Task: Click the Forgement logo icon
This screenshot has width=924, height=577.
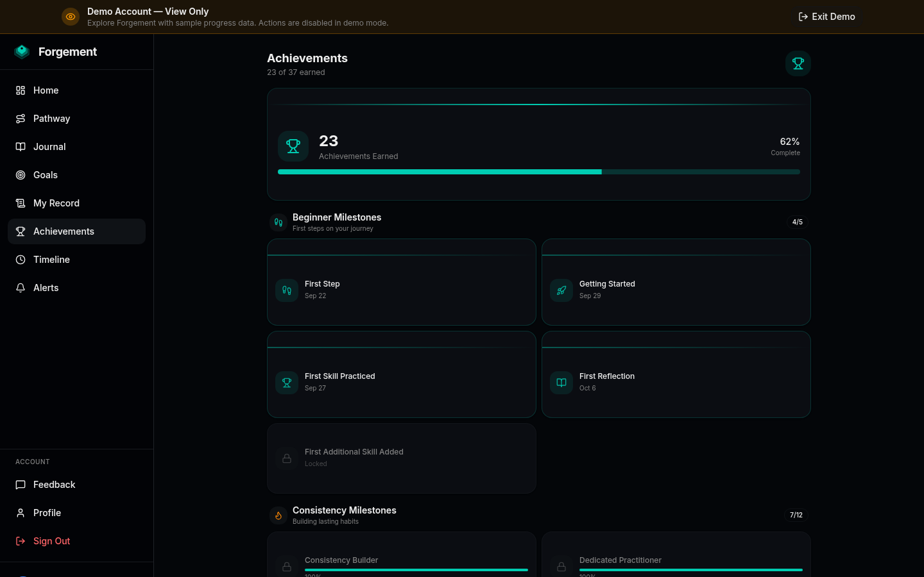Action: pyautogui.click(x=22, y=52)
